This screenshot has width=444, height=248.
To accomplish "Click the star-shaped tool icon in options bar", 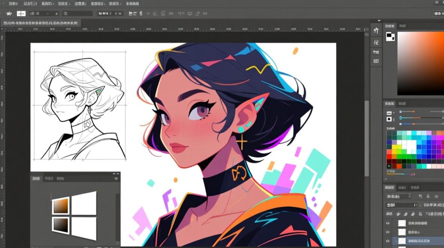I will (9, 14).
